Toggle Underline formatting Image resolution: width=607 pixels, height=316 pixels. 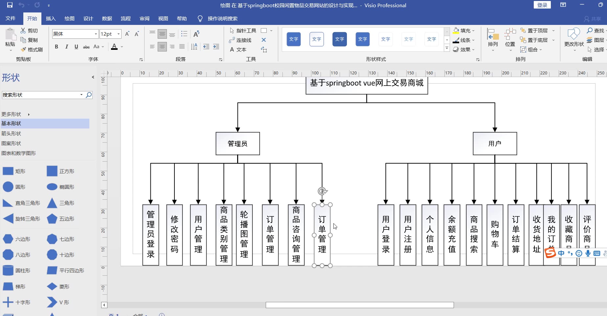click(76, 47)
